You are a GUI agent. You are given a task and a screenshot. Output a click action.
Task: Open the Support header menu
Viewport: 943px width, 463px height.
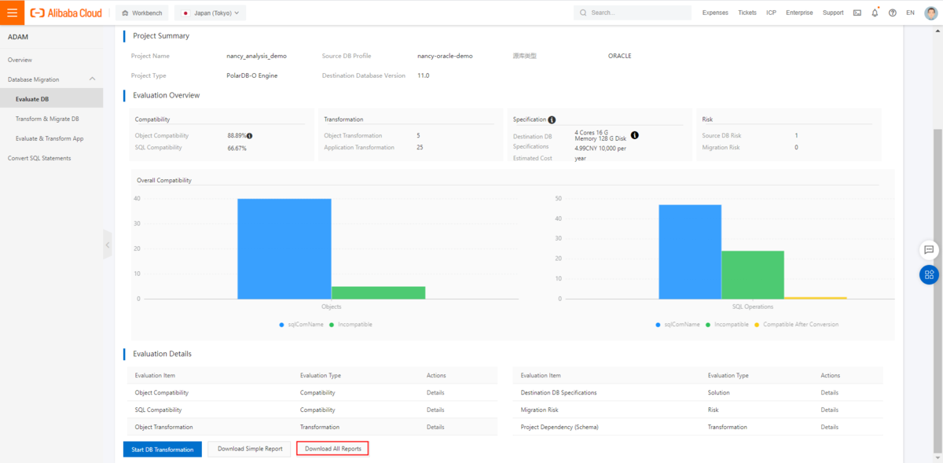[833, 13]
